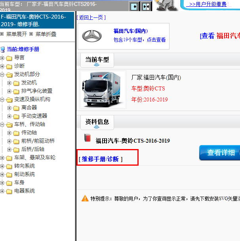The width and height of the screenshot is (240, 241).
Task: Expand the 转向系统 tree node
Action: click(2, 166)
